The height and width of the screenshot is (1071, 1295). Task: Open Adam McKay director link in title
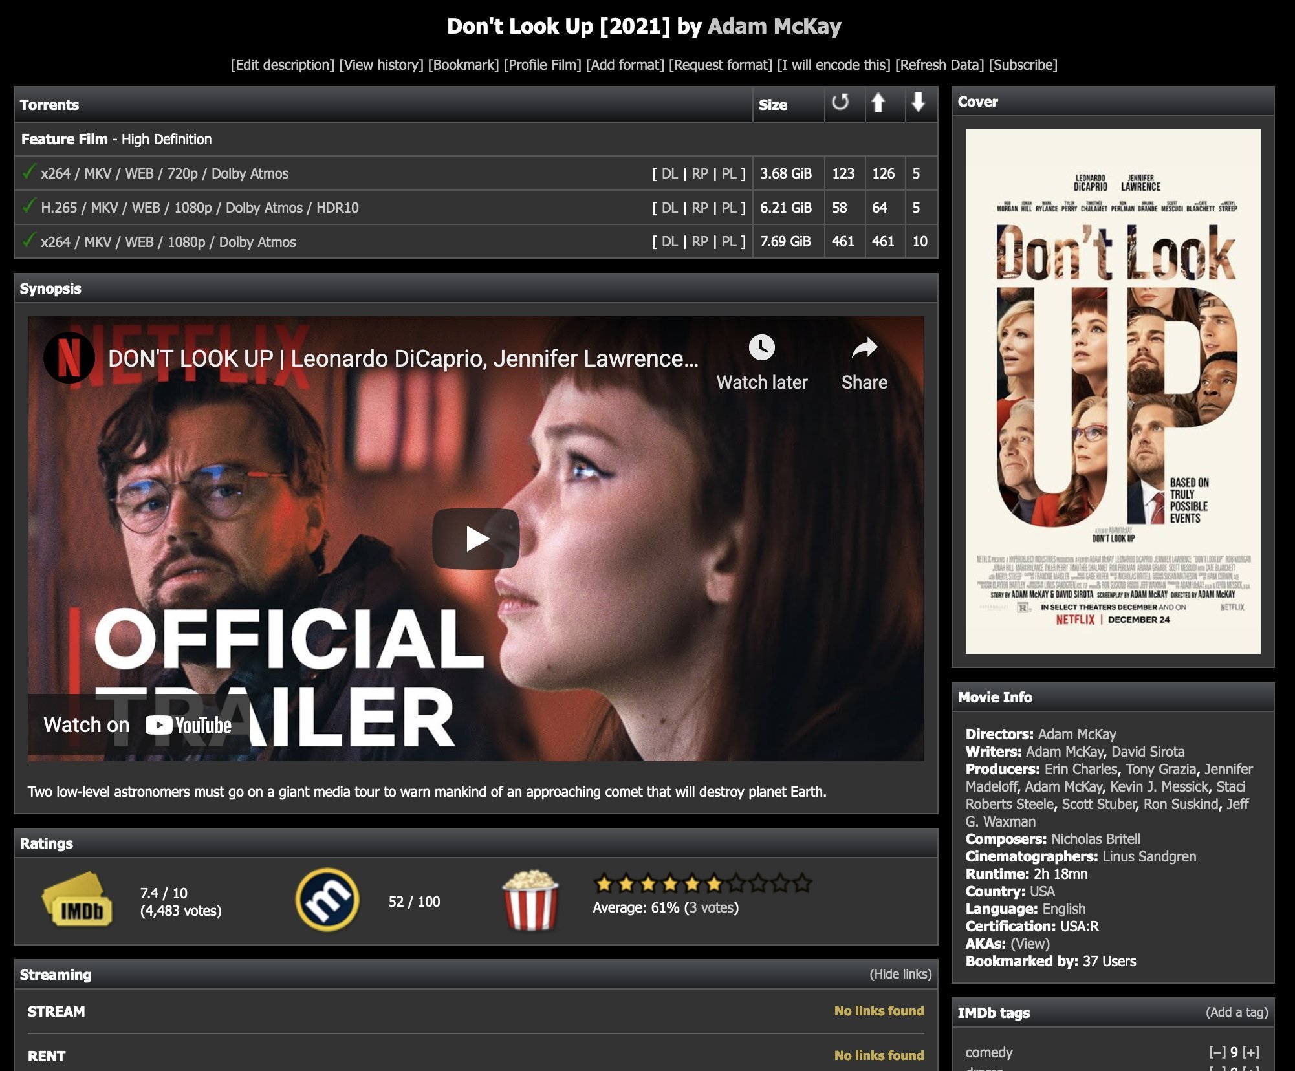click(774, 27)
